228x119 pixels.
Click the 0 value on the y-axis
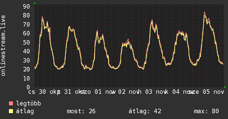click(x=28, y=87)
